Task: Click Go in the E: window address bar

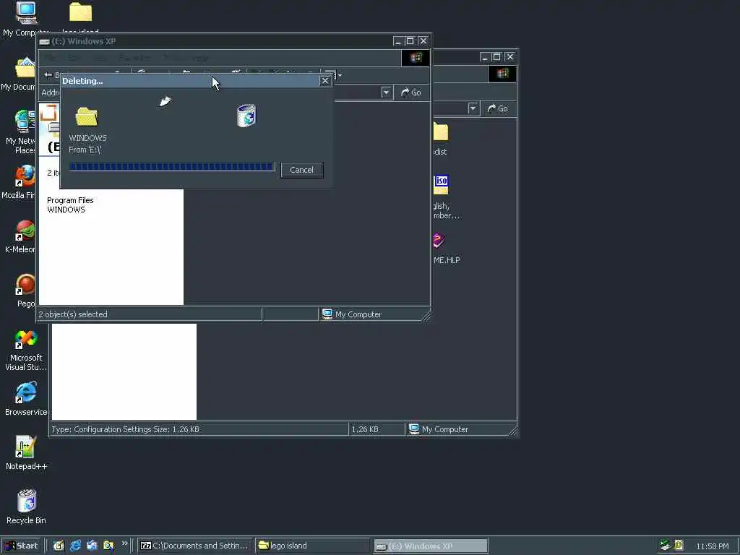Action: (410, 92)
